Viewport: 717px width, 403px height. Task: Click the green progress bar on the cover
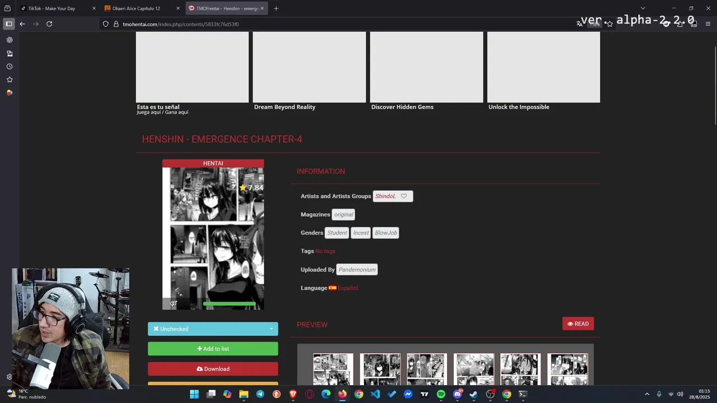229,304
